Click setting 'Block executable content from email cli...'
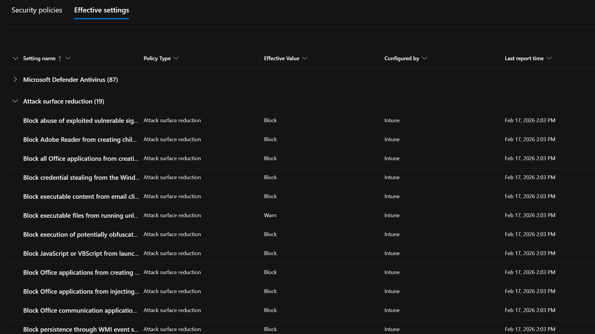 (x=81, y=196)
